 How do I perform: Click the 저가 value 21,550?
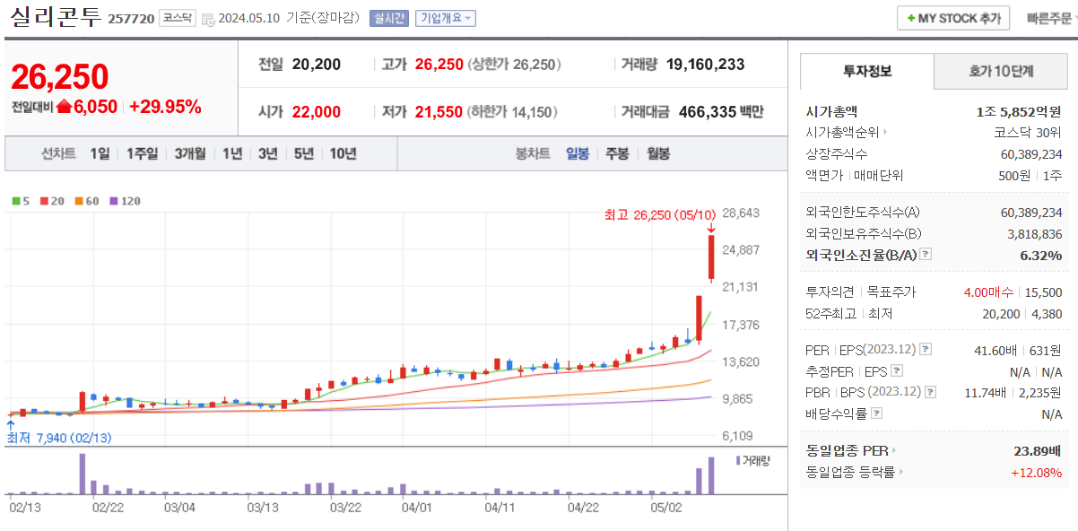439,112
